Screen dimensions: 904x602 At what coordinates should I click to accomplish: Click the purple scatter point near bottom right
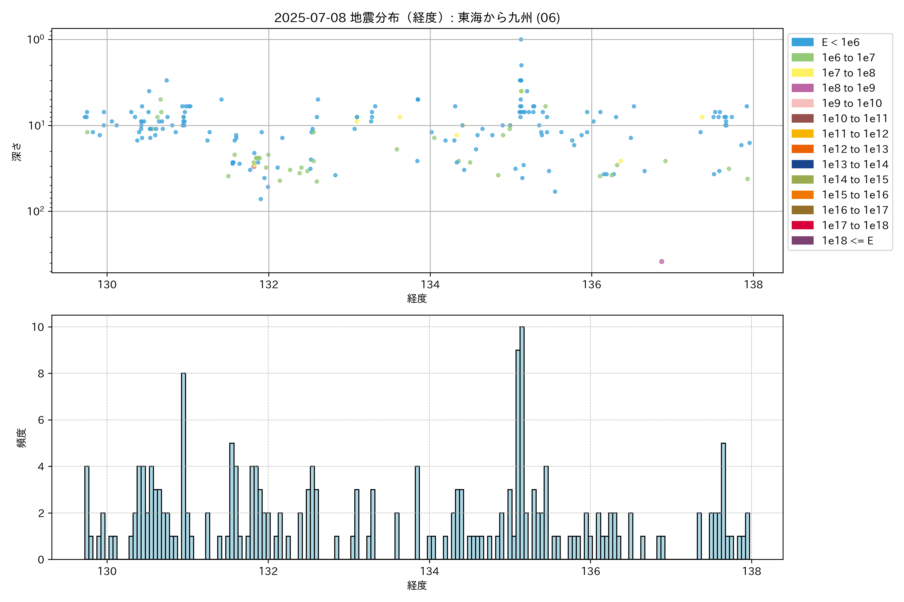tap(661, 261)
